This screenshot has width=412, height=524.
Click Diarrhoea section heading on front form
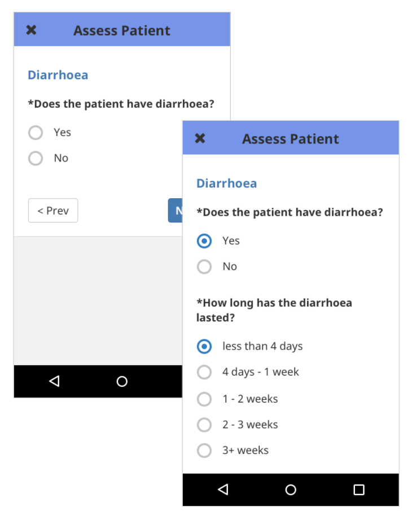coord(226,183)
